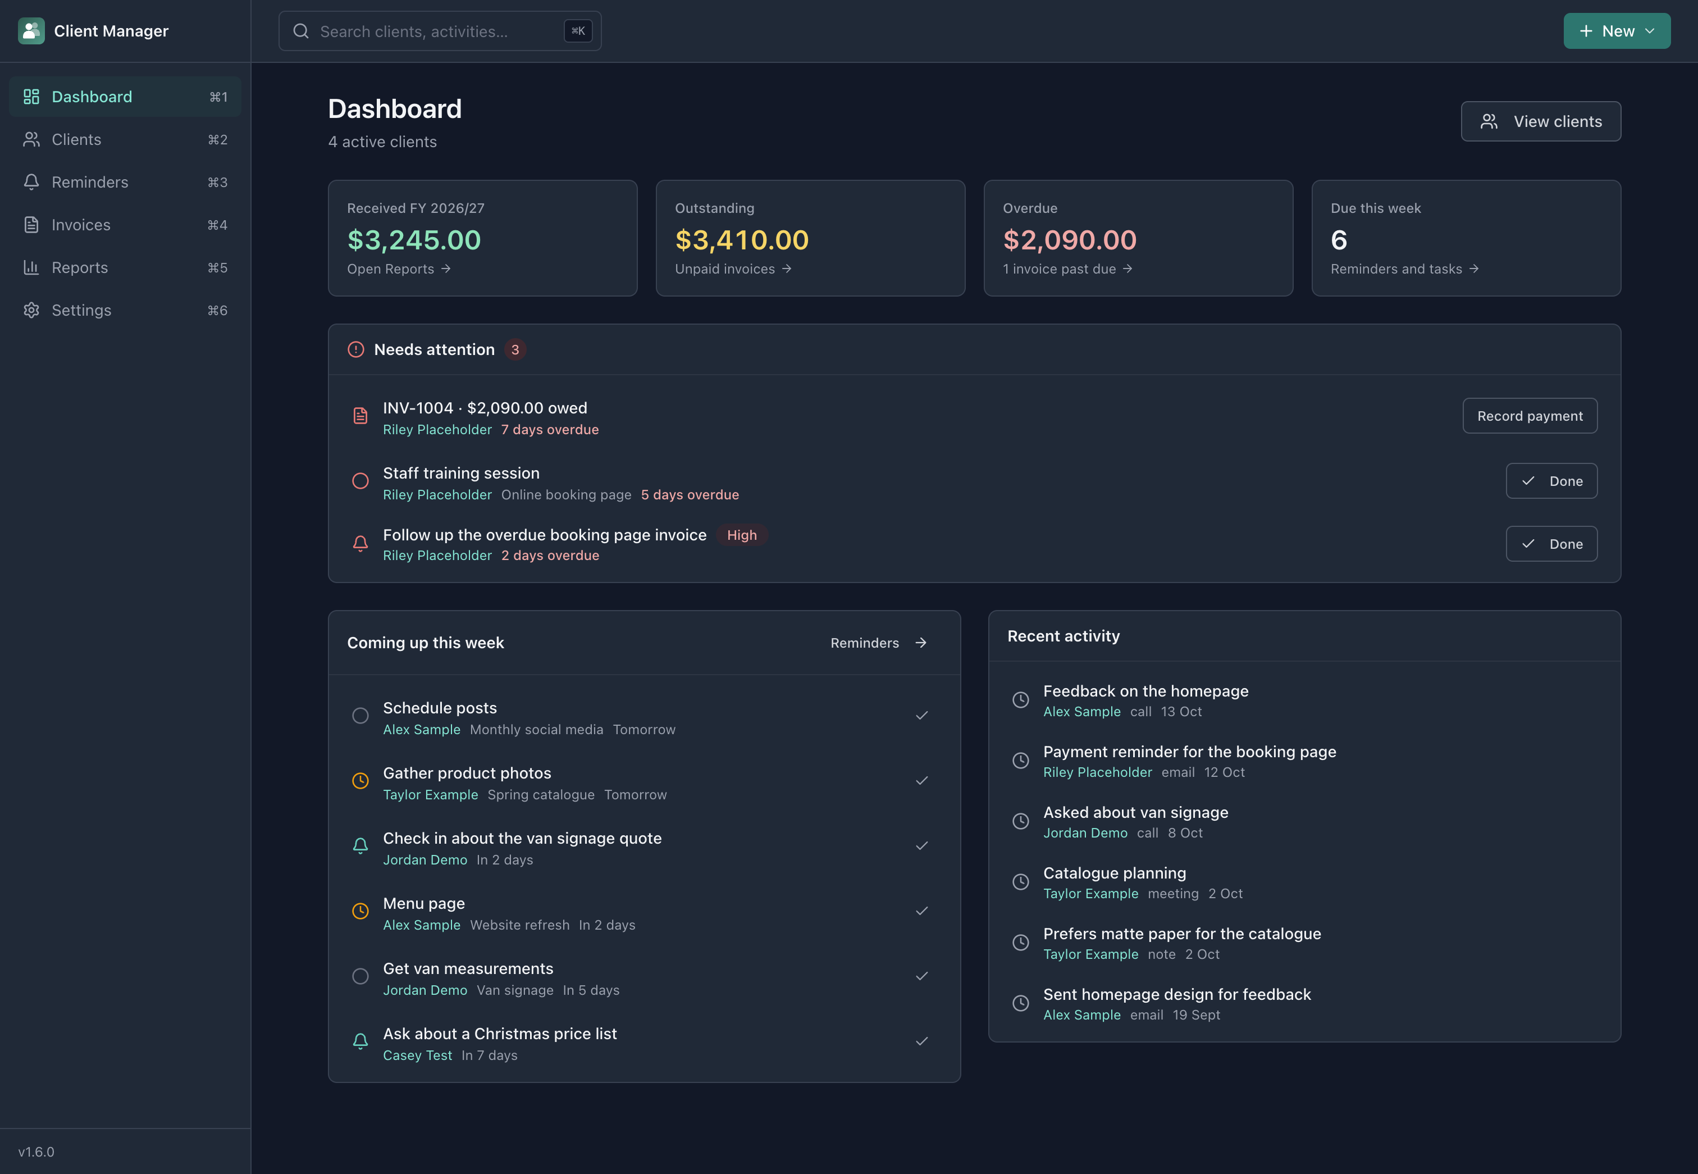Click the alert icon beside Needs attention

tap(356, 349)
